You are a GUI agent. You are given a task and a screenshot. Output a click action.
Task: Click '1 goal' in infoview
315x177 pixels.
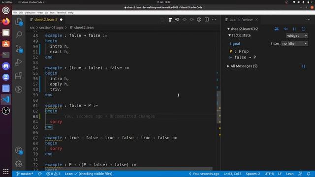coord(235,44)
